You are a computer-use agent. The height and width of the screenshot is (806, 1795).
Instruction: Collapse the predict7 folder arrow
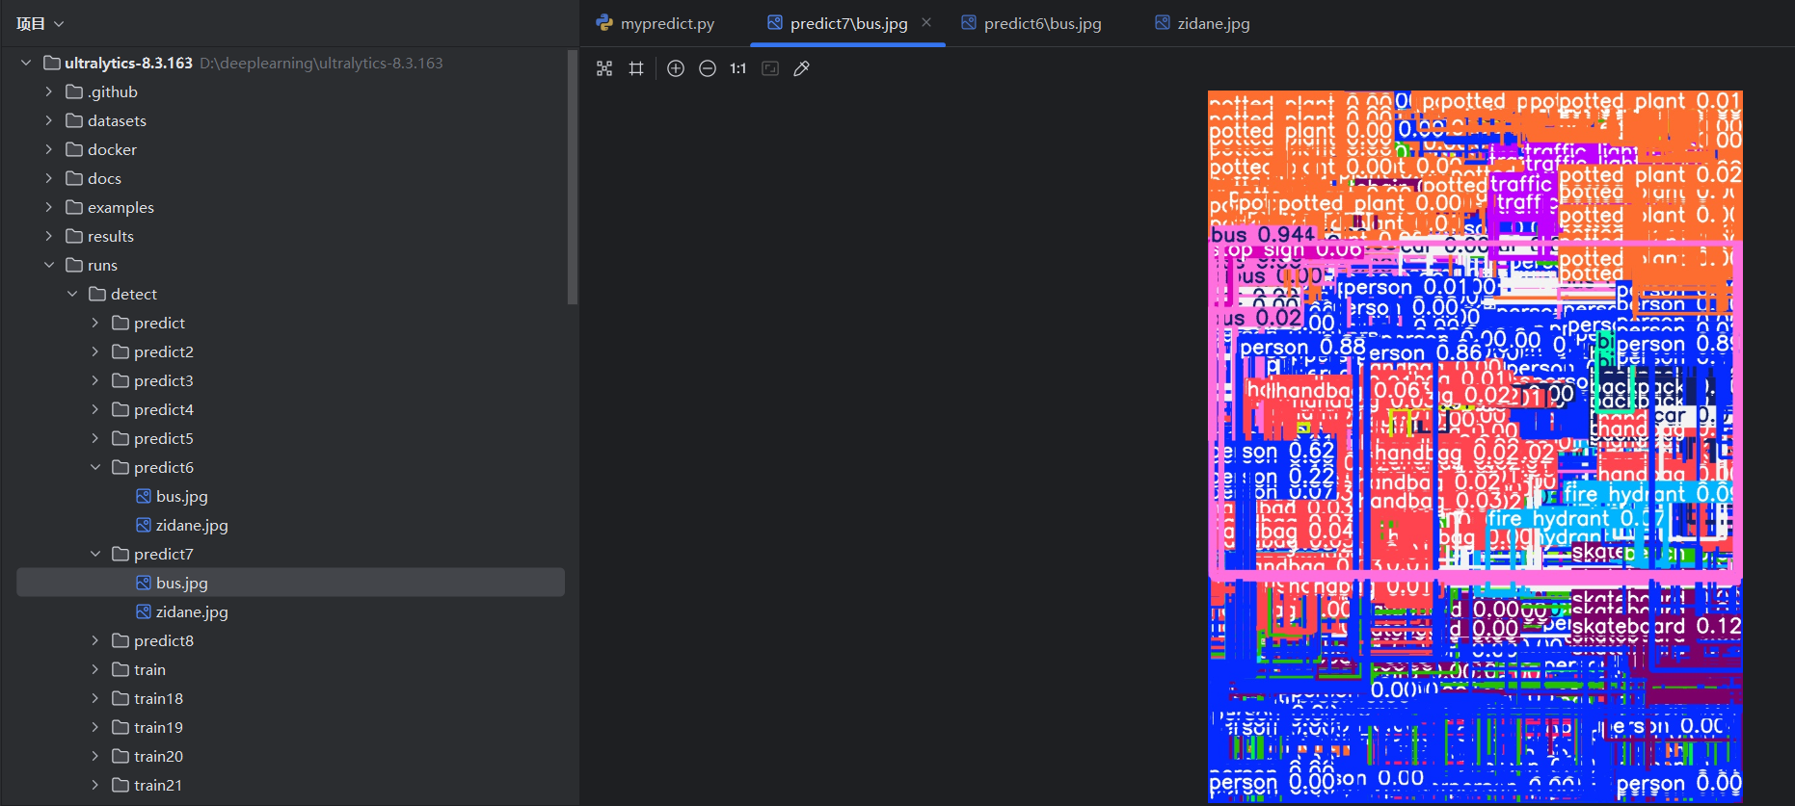point(95,554)
